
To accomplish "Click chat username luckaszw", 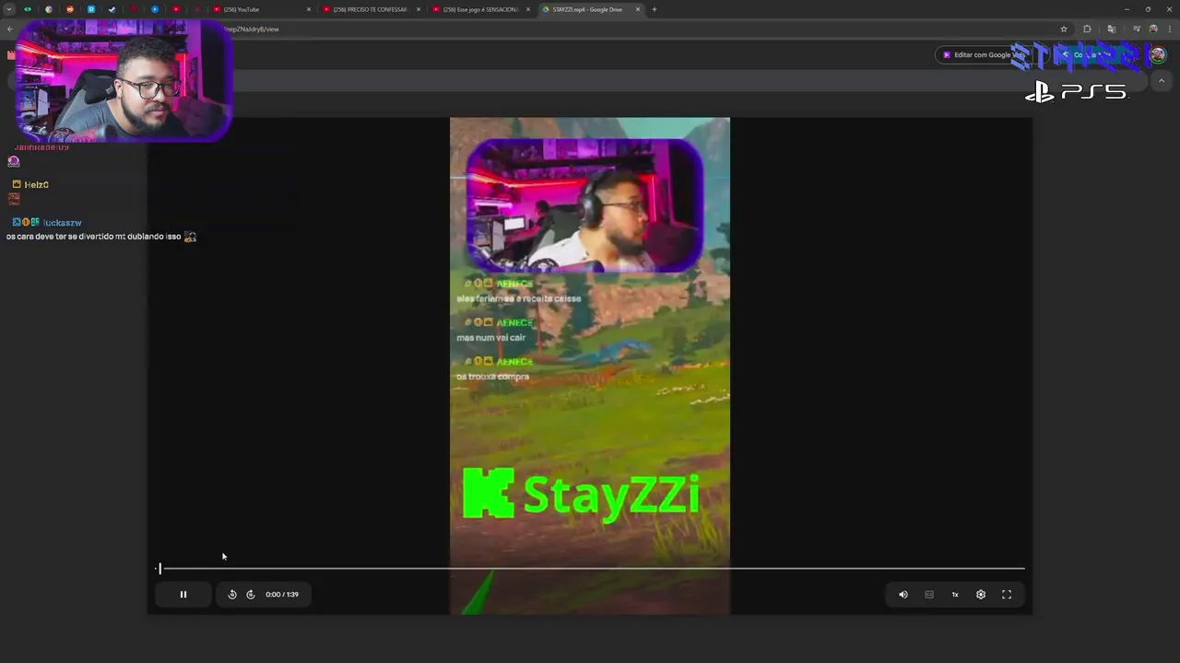I will 63,223.
